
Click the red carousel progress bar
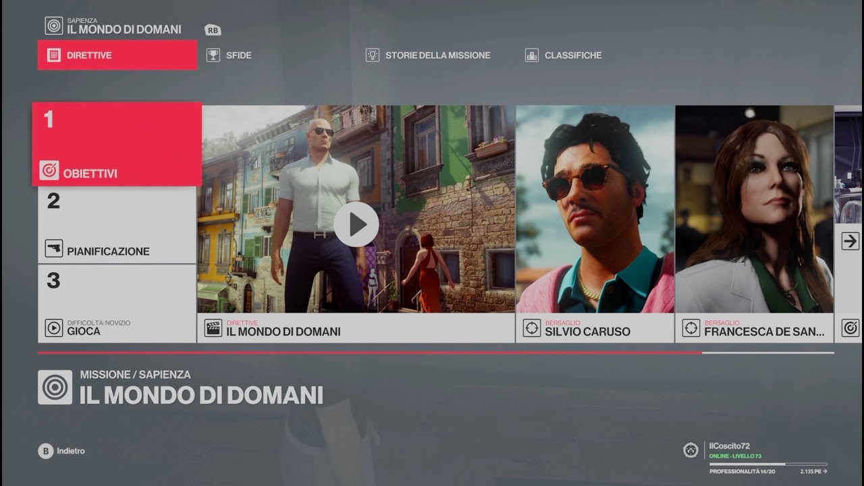(369, 352)
